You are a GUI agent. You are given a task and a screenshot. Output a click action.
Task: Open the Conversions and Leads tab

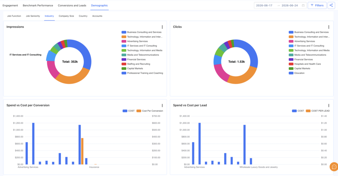pos(72,5)
